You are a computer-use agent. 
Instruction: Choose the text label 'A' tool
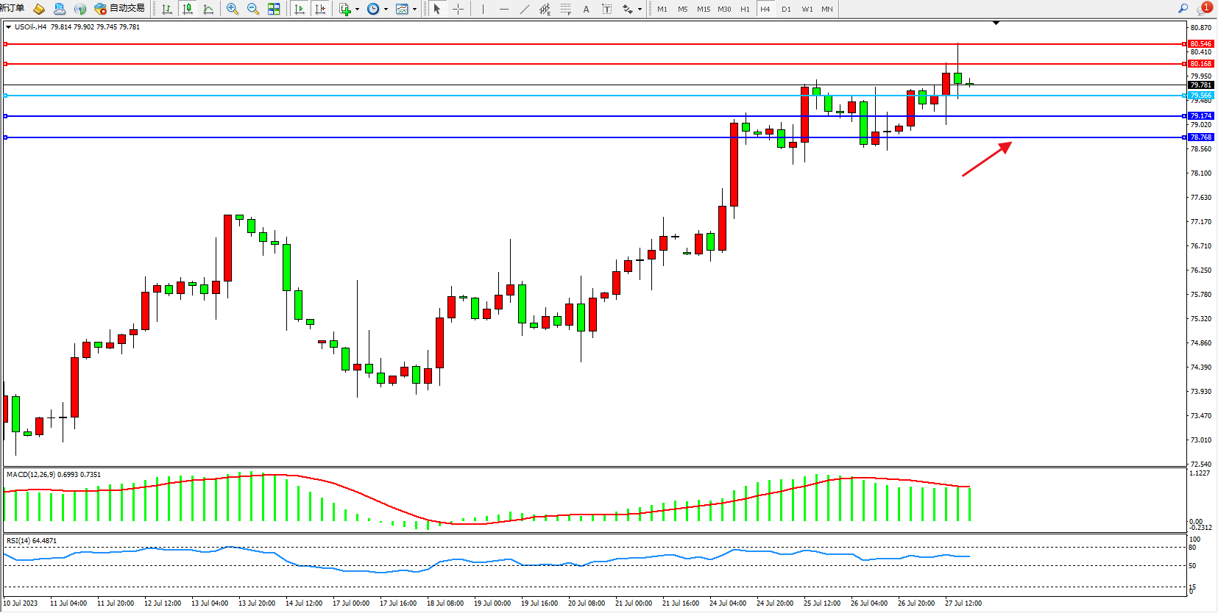586,9
